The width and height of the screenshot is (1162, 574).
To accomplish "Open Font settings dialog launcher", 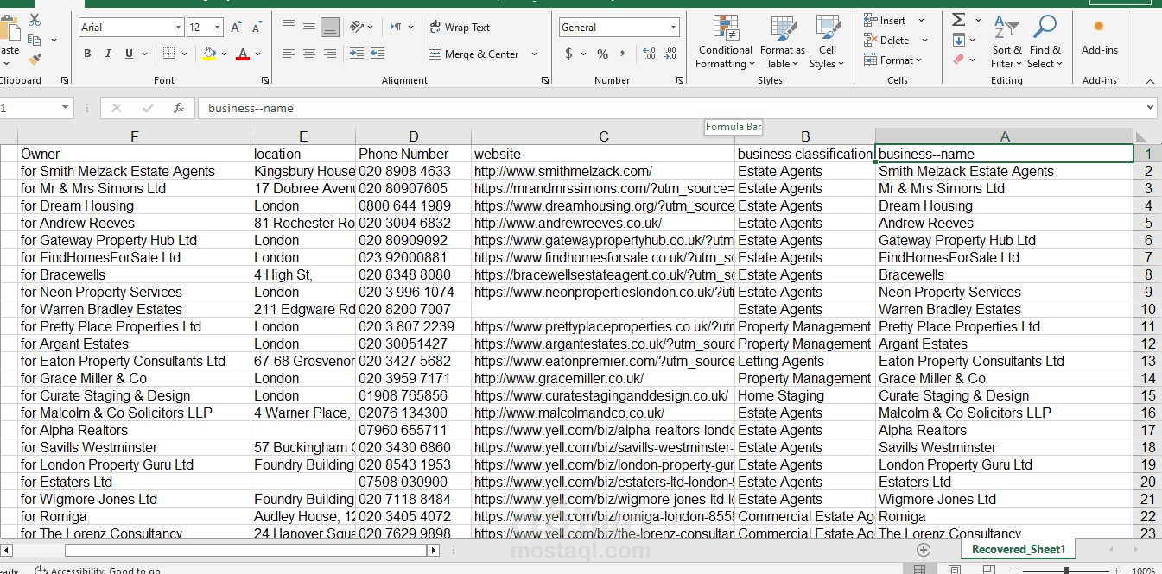I will click(266, 80).
